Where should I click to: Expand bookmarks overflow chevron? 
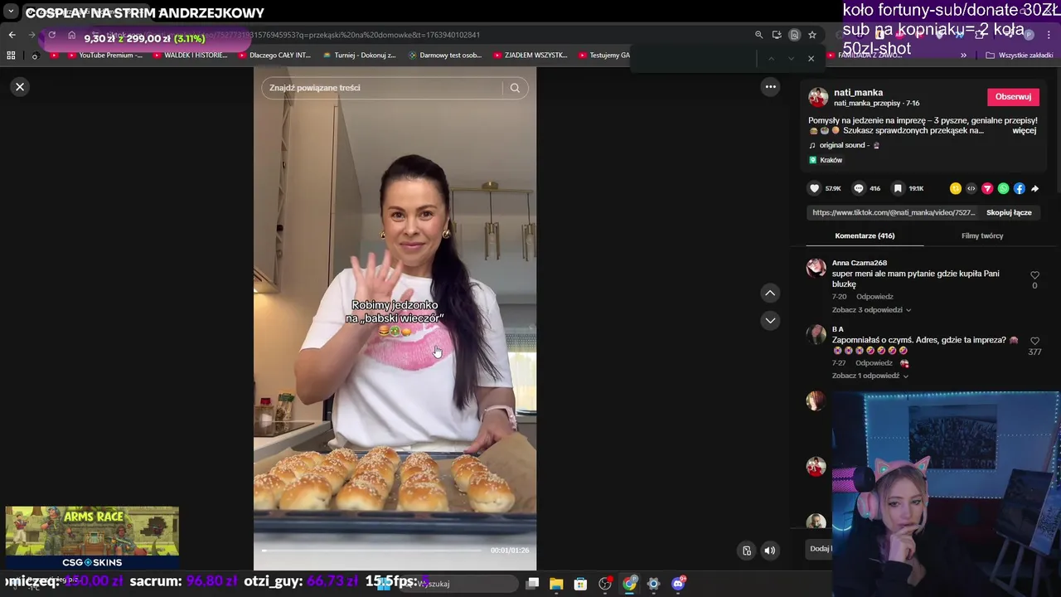(x=963, y=56)
